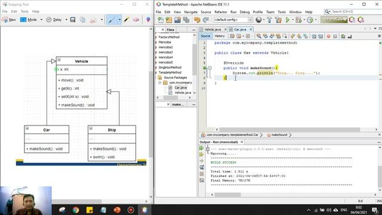Click the New snip button in Snipping Tool
The height and width of the screenshot is (215, 382).
(x=9, y=20)
